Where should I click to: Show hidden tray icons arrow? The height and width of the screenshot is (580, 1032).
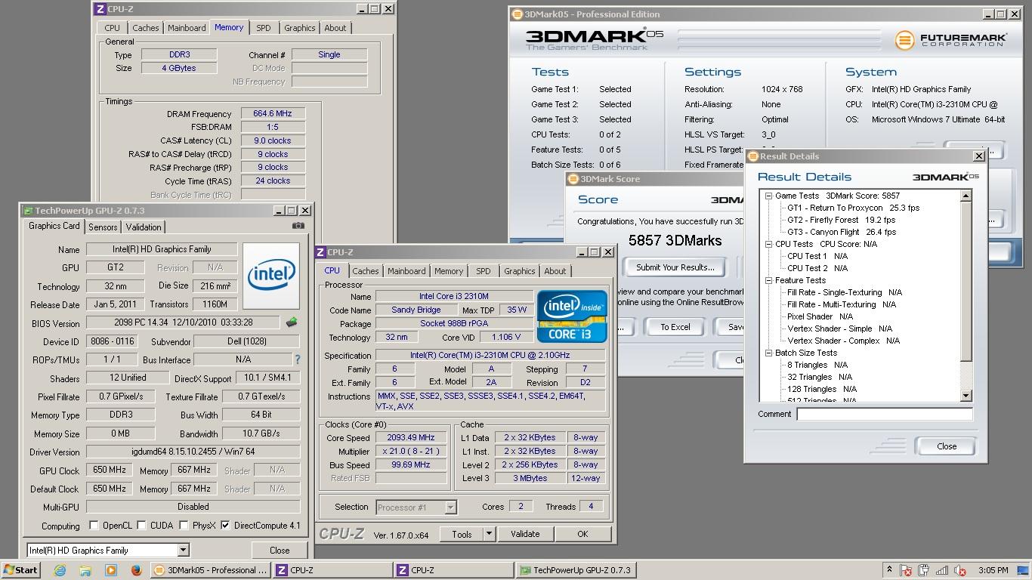coord(889,570)
